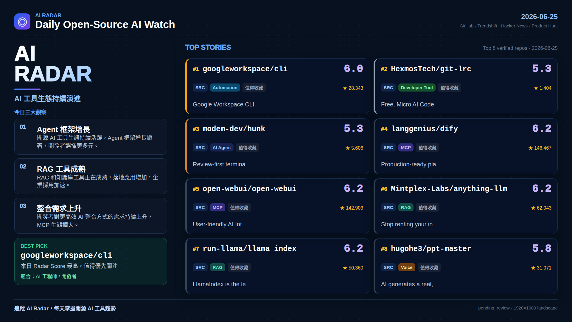Click "AI generates a real," description

click(407, 284)
